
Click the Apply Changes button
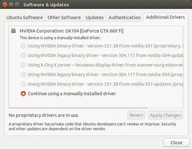[x=165, y=115]
